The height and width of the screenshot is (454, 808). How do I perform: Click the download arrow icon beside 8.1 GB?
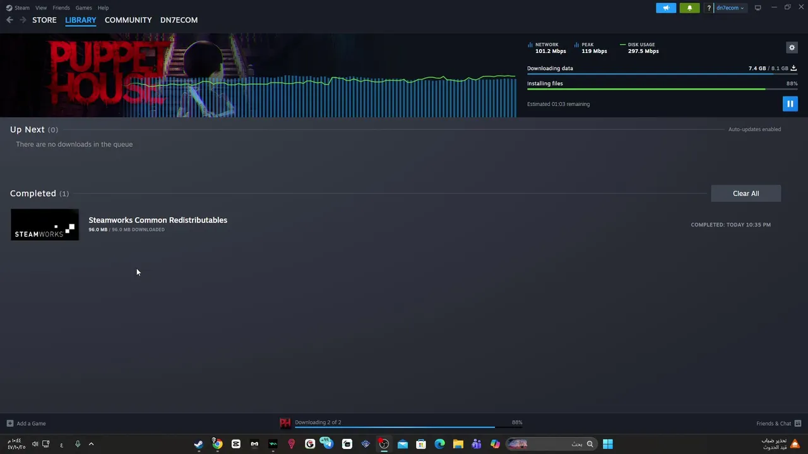point(793,68)
